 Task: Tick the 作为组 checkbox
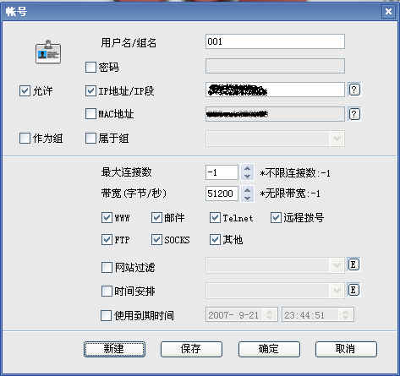25,139
